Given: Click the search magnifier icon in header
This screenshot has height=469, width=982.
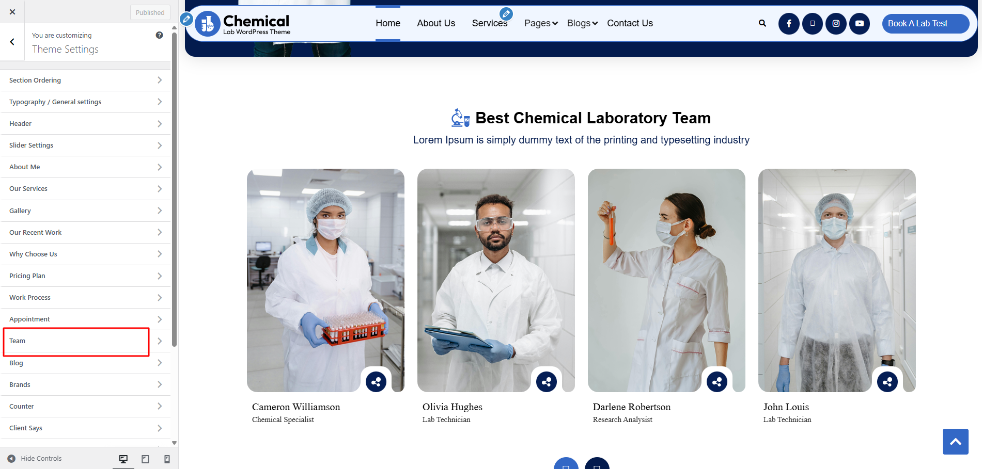Looking at the screenshot, I should click(x=762, y=23).
